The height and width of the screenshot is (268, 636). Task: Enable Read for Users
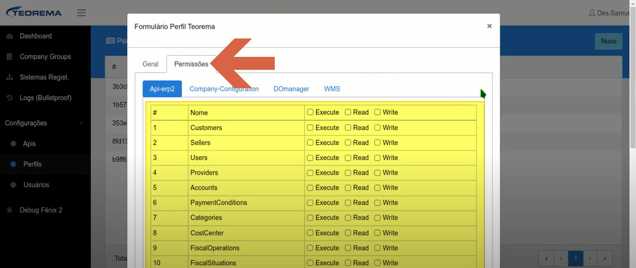click(348, 158)
